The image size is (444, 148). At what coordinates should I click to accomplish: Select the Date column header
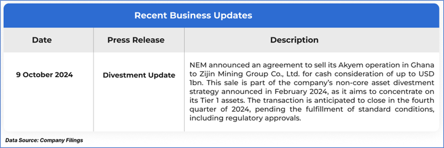point(42,40)
